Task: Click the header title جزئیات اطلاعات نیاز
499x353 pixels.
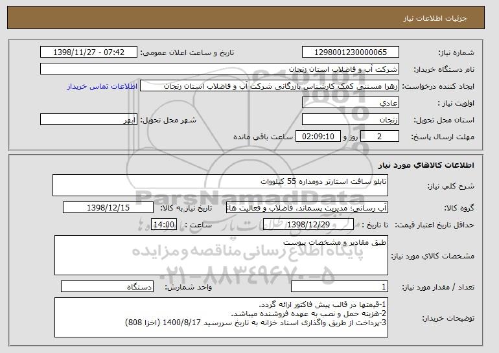Action: (x=435, y=18)
